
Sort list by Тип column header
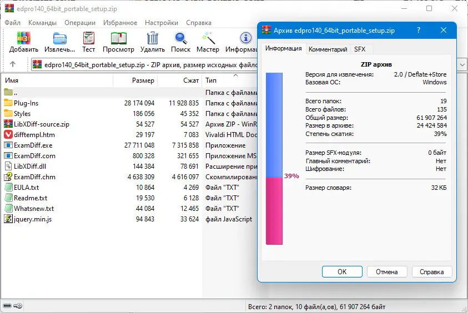coord(230,80)
